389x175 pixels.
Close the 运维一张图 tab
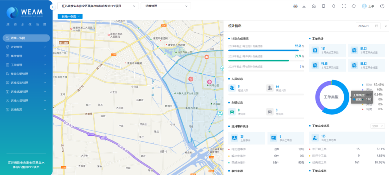pyautogui.click(x=79, y=16)
